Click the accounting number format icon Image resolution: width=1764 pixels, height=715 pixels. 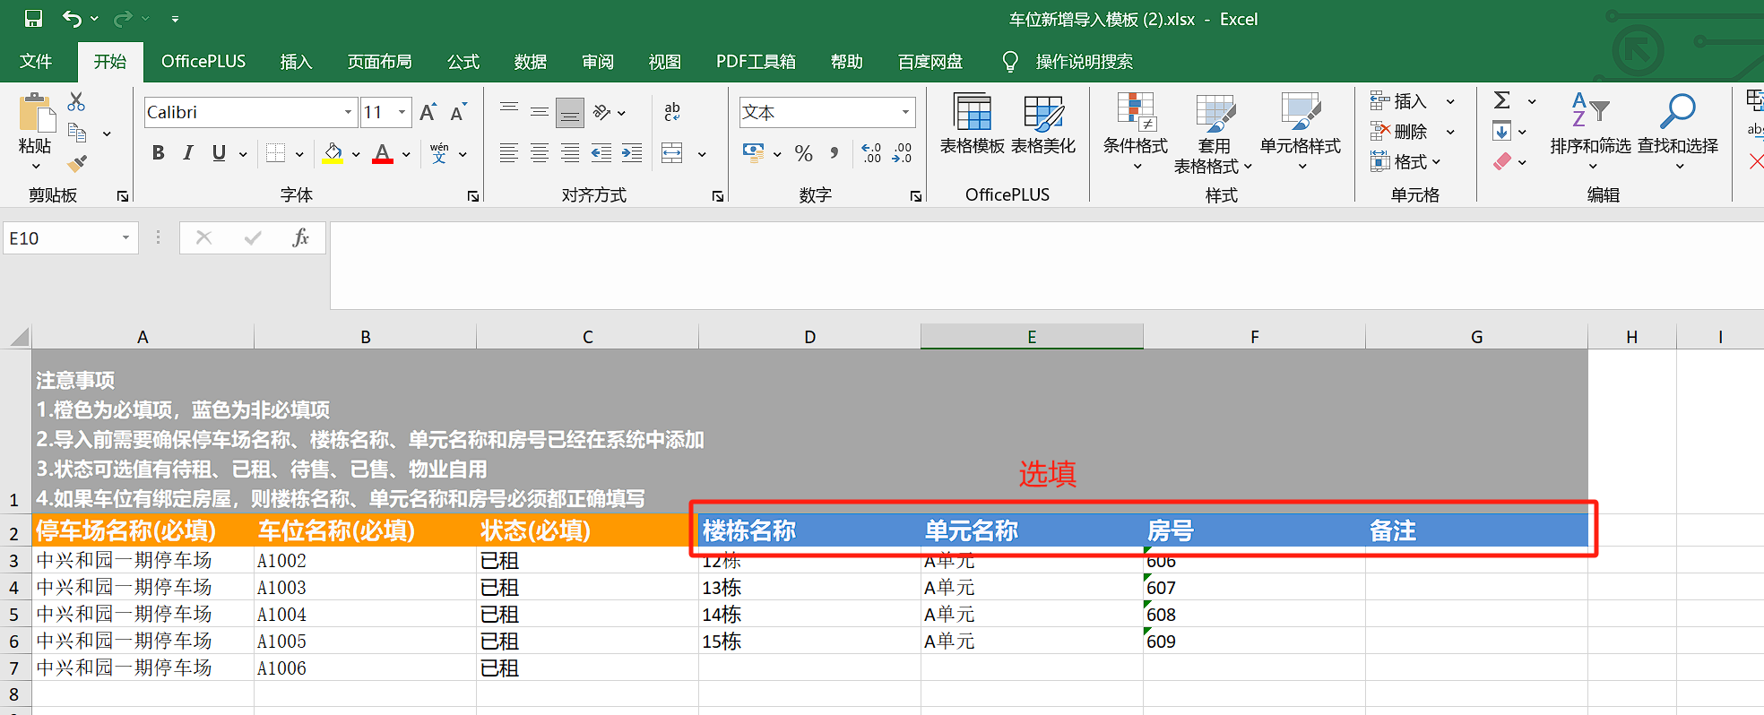coord(754,153)
